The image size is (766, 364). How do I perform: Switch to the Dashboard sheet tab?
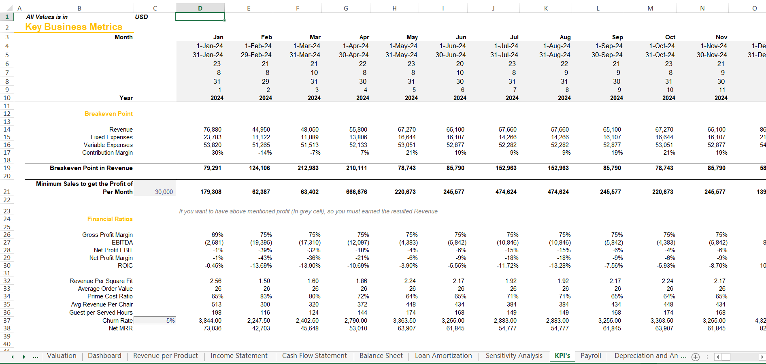(104, 356)
